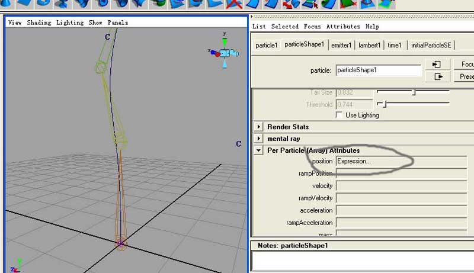Open the viewport View menu
The height and width of the screenshot is (273, 474).
click(15, 23)
